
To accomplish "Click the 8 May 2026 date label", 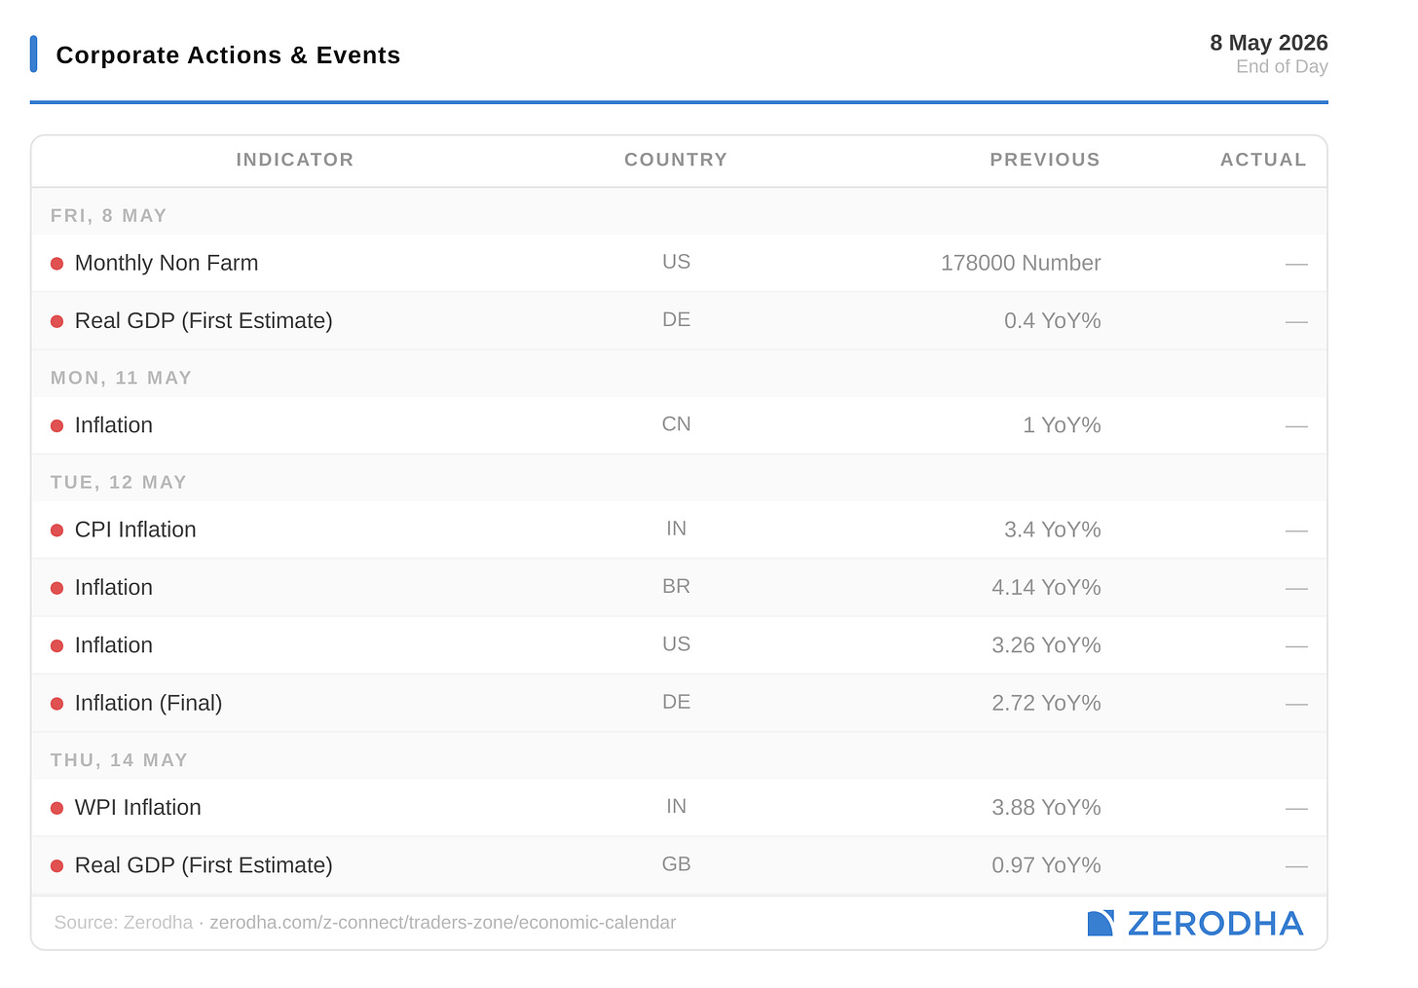I will (x=1269, y=43).
